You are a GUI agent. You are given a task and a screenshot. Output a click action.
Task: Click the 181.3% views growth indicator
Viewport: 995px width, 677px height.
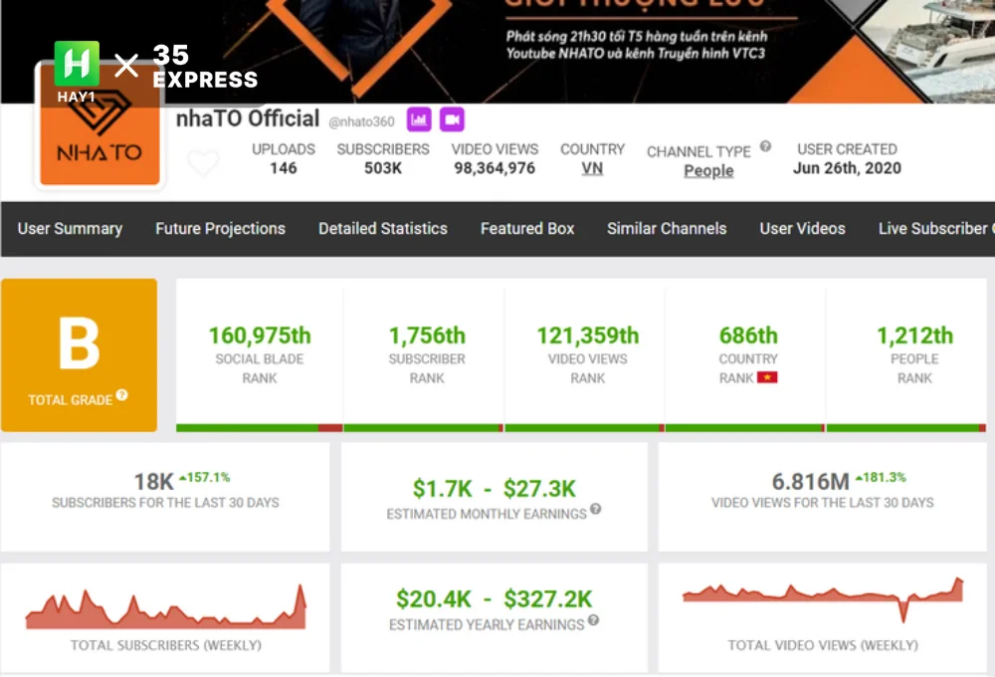[881, 478]
